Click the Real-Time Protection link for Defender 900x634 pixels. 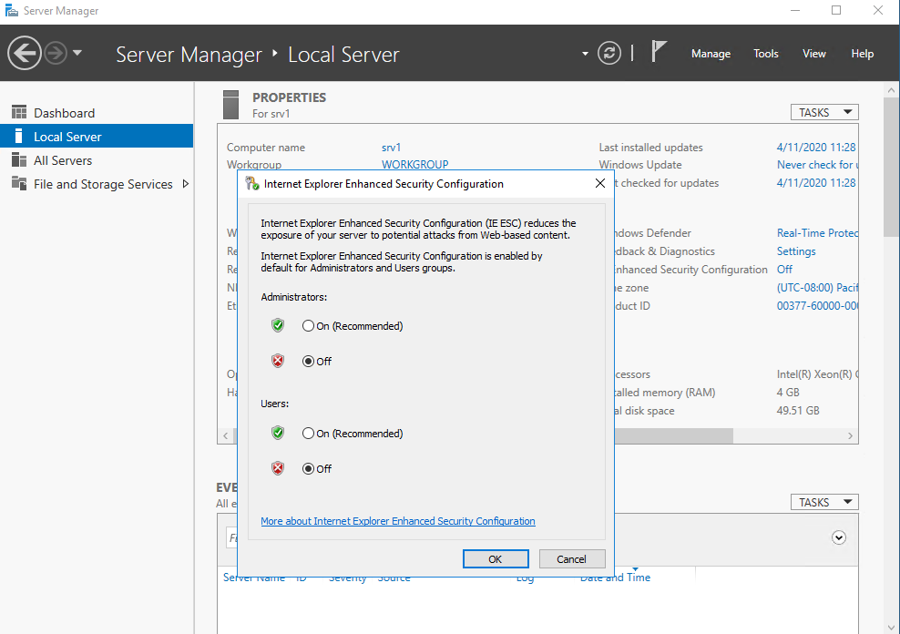pyautogui.click(x=817, y=233)
